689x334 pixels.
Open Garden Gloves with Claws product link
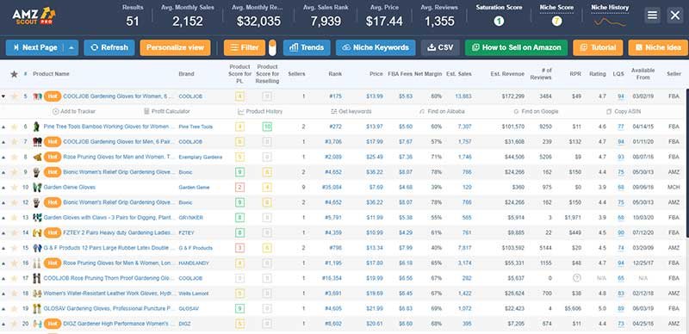[109, 218]
